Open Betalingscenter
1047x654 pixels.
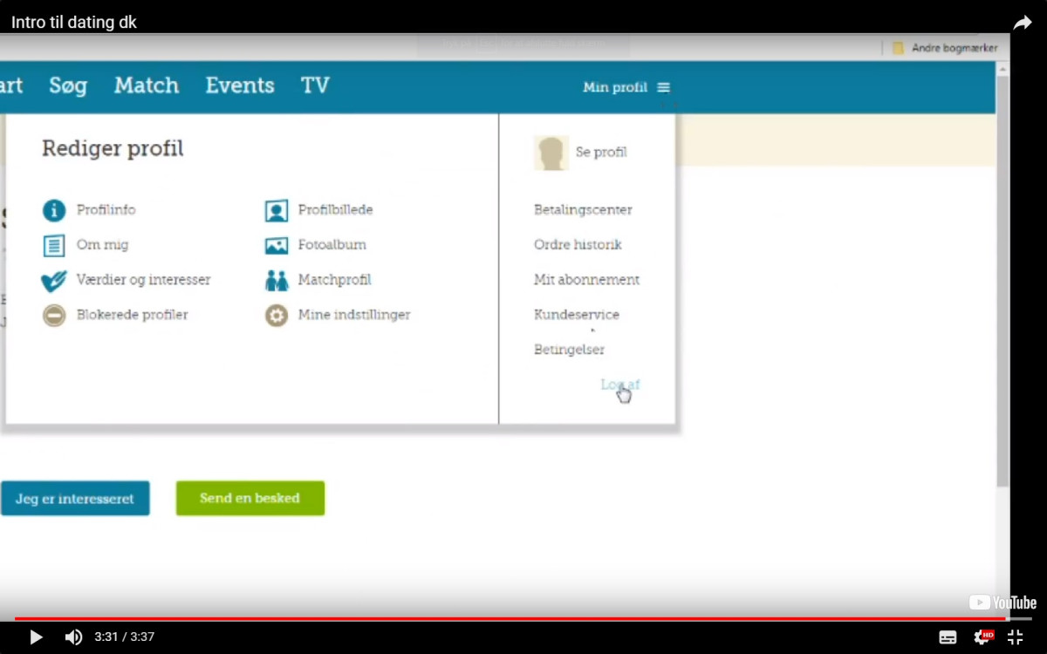tap(583, 210)
